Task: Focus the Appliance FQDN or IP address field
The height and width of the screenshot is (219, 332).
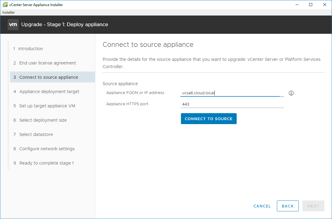Action: pyautogui.click(x=230, y=93)
